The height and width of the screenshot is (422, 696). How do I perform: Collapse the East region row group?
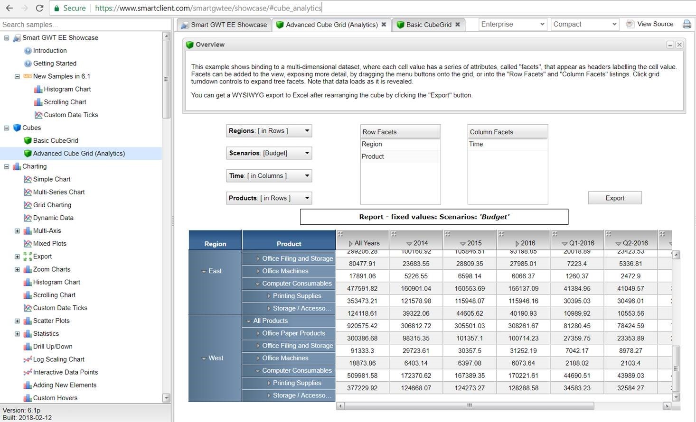click(204, 272)
